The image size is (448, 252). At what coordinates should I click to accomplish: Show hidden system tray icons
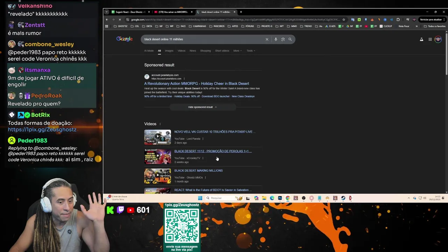408,198
